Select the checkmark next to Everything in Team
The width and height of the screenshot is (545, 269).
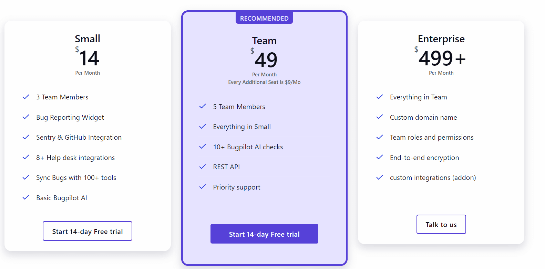[x=380, y=97]
